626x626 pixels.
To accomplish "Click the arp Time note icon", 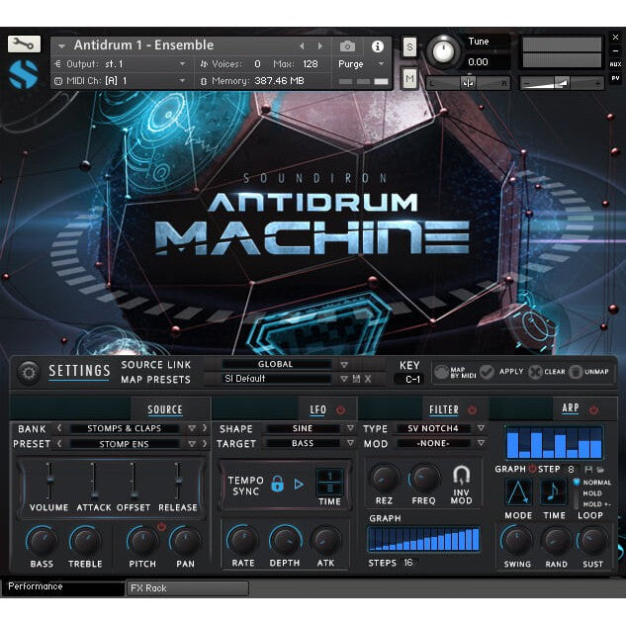I will [x=554, y=492].
